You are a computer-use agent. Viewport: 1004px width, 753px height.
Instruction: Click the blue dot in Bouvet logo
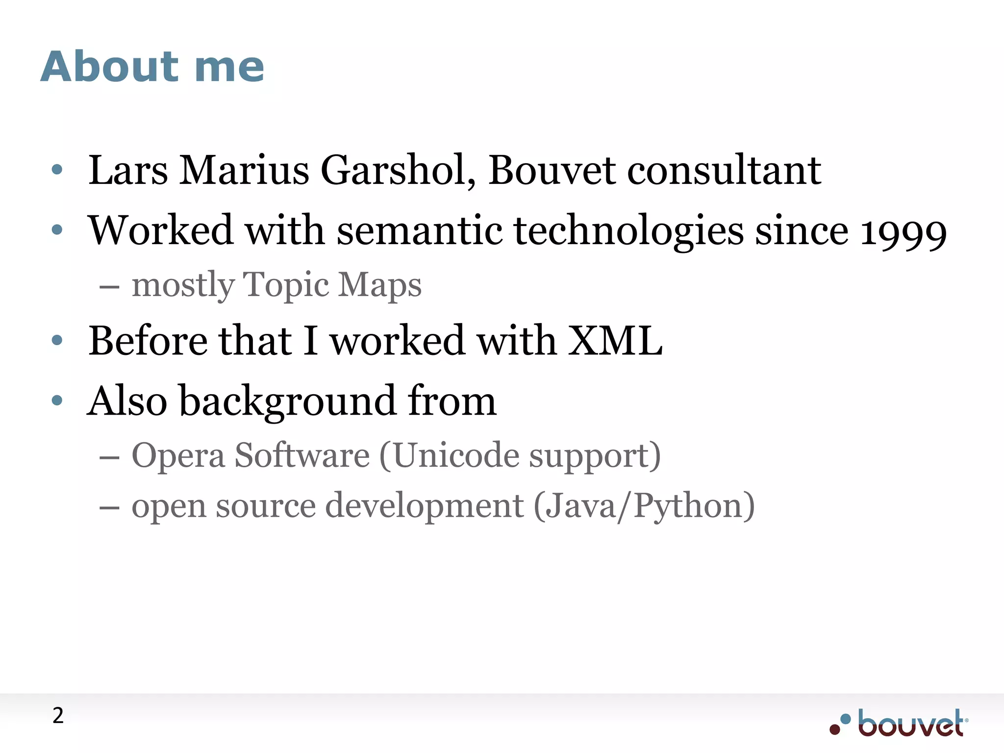(846, 719)
